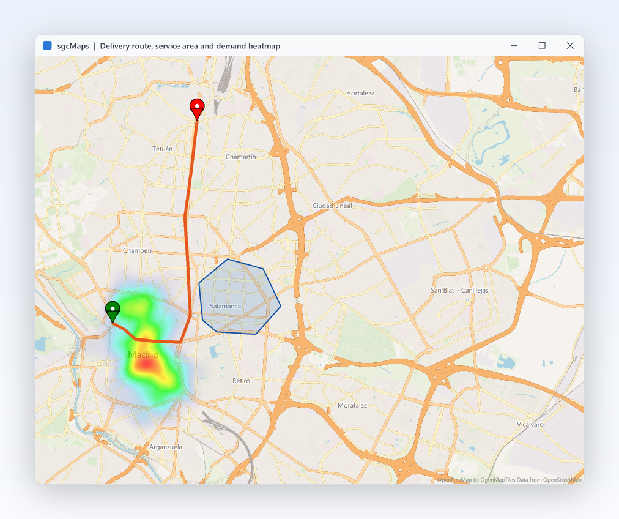
Task: Click the OpenFreeMap attribution text
Action: coord(510,480)
